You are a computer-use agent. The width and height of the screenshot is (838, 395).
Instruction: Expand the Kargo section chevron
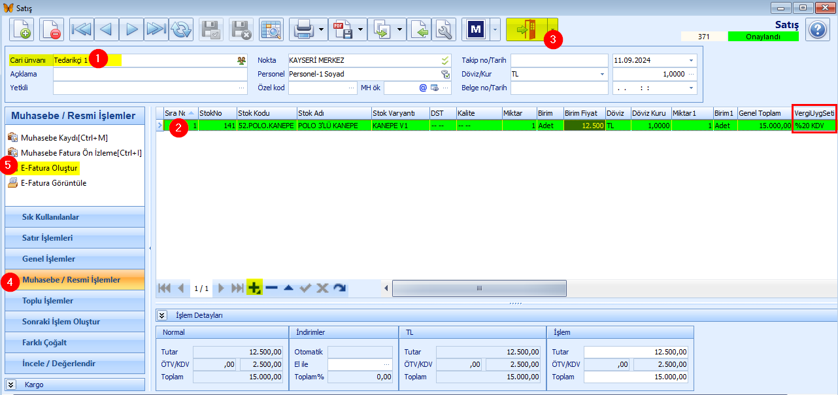point(11,385)
